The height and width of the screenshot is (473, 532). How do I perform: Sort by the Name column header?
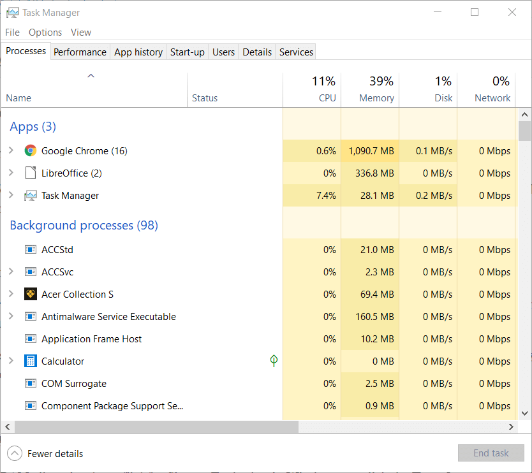(x=94, y=90)
